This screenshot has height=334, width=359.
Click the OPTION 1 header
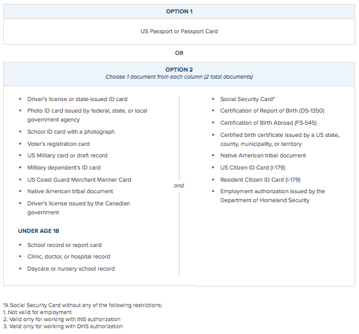click(179, 12)
